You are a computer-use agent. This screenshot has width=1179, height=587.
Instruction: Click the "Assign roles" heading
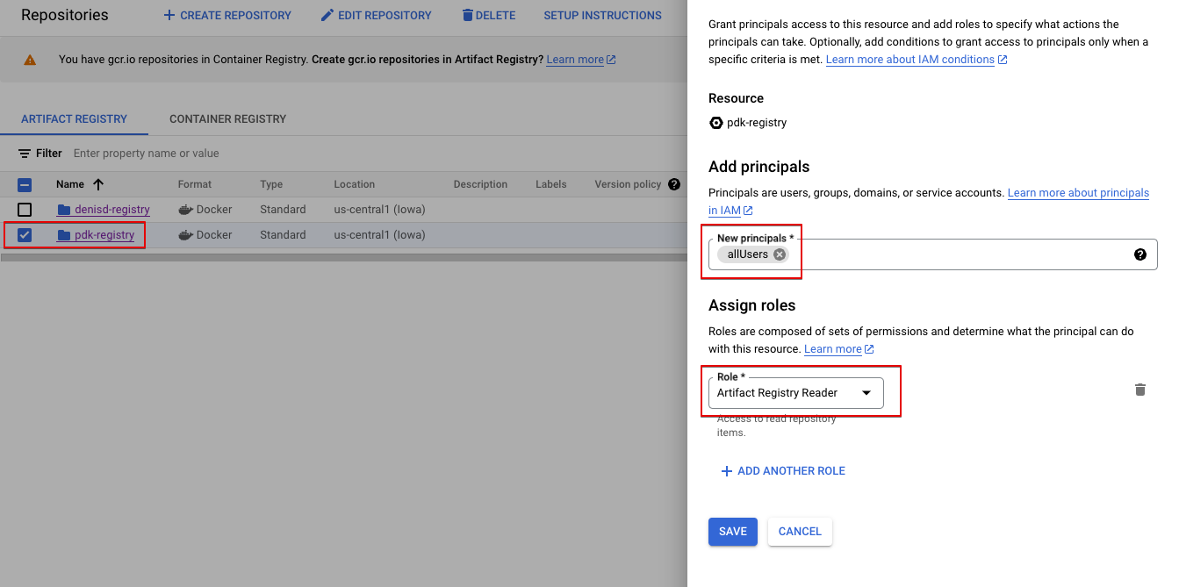point(752,305)
